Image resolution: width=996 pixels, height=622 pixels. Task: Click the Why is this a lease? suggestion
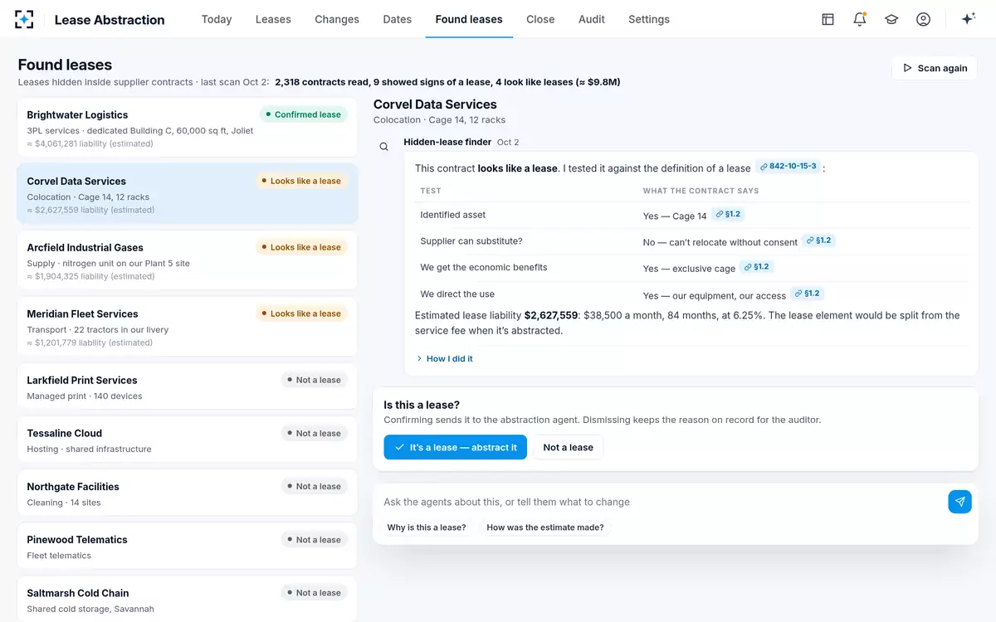427,527
